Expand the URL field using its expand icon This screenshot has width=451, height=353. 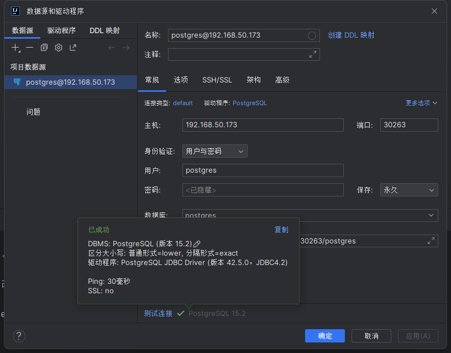coord(431,241)
